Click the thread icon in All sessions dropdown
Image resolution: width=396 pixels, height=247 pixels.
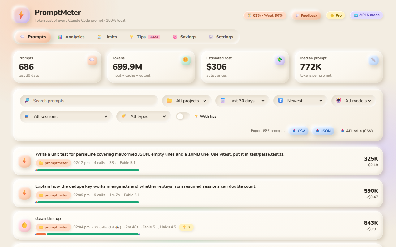27,116
